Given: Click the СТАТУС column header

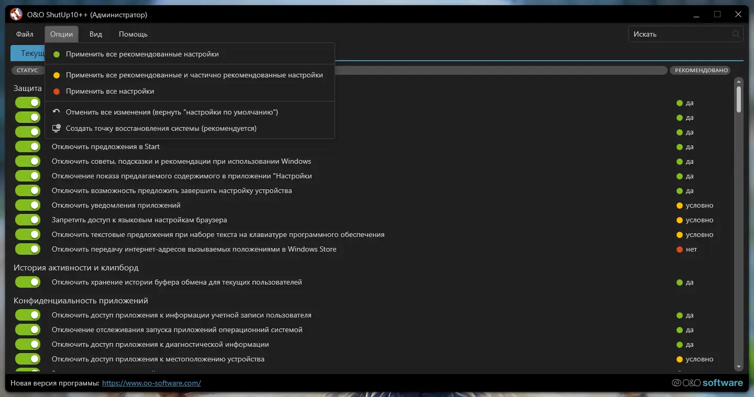Looking at the screenshot, I should [27, 70].
